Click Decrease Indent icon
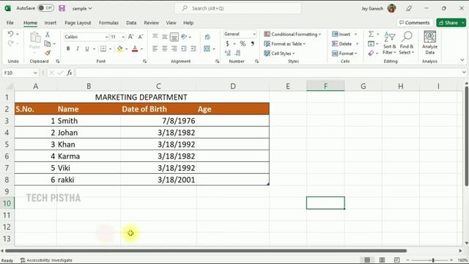The height and width of the screenshot is (264, 469). [x=184, y=48]
